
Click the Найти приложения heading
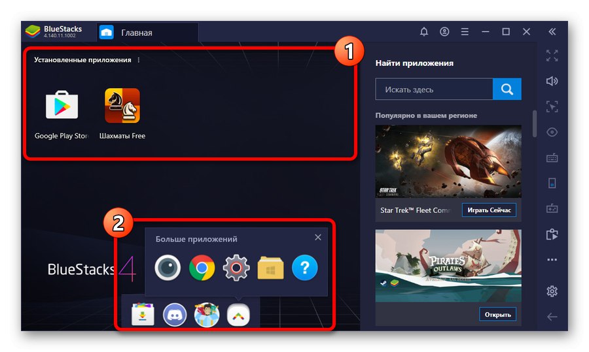(x=414, y=63)
